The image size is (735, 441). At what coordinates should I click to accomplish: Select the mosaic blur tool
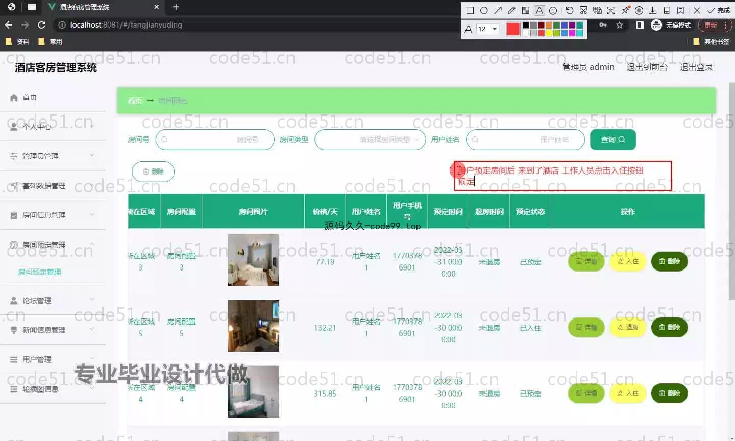click(x=525, y=10)
